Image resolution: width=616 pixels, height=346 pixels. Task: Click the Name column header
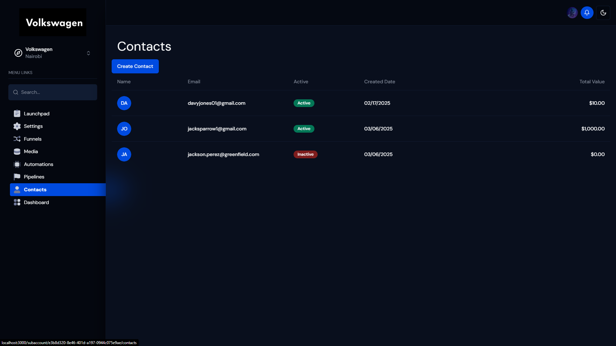pos(124,82)
